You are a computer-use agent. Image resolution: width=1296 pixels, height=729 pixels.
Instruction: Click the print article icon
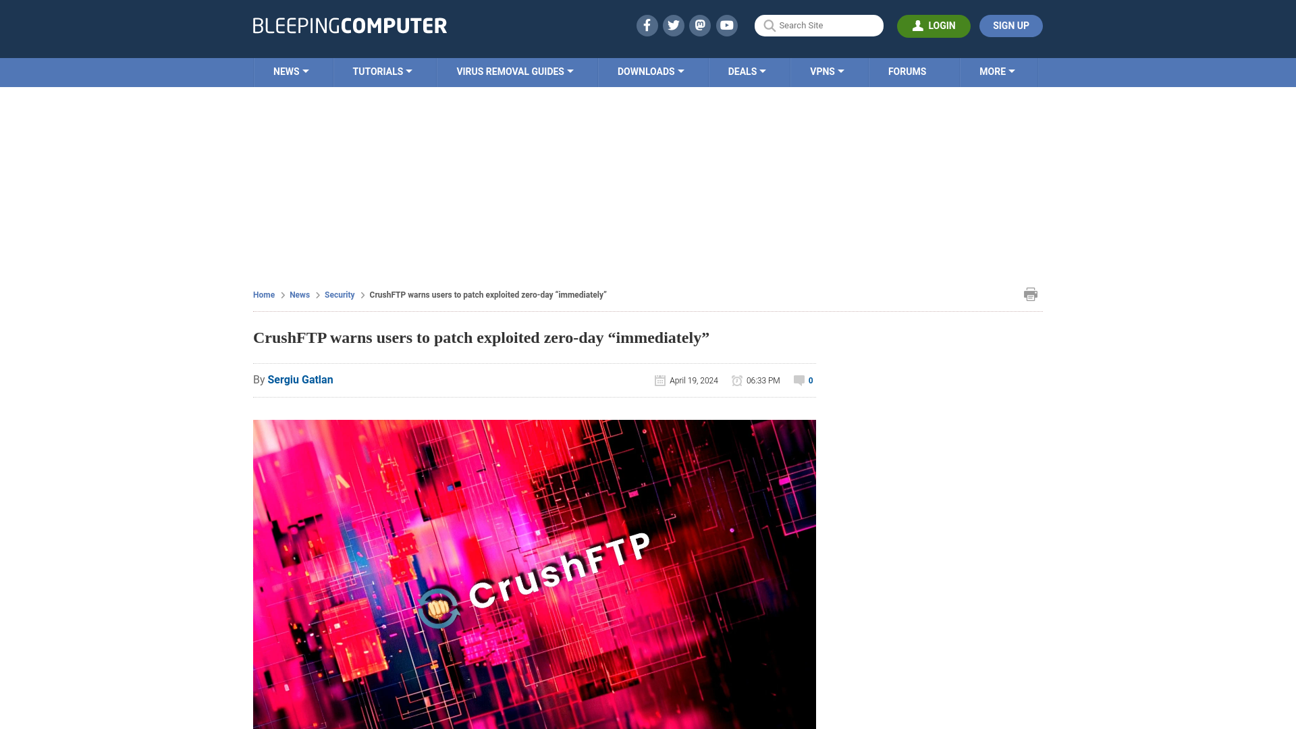pyautogui.click(x=1031, y=294)
